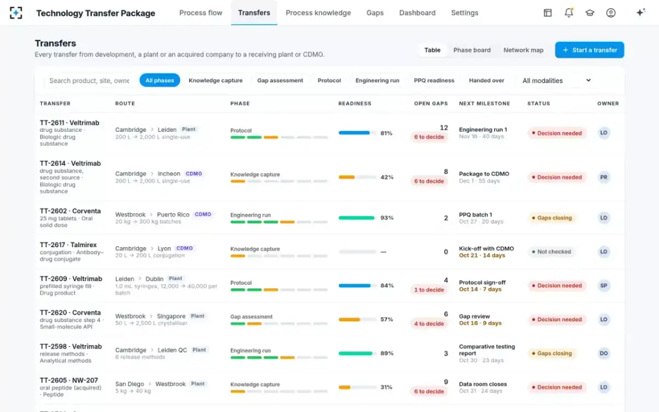This screenshot has width=659, height=412.
Task: Open transfer TT-2605 · NW-207
Action: (69, 380)
